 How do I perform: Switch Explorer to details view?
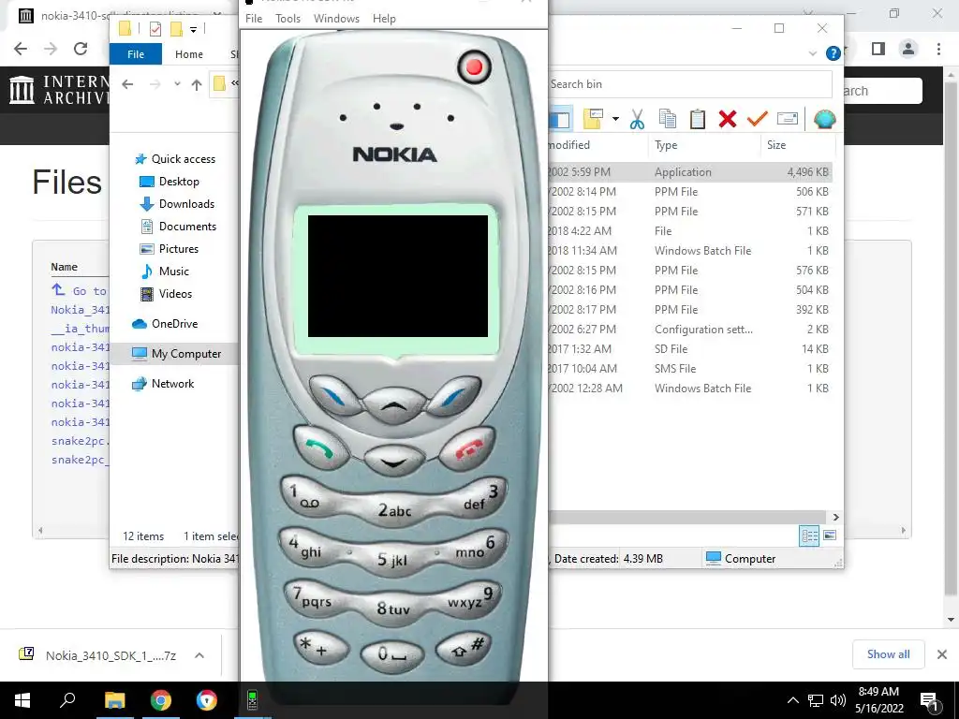809,536
